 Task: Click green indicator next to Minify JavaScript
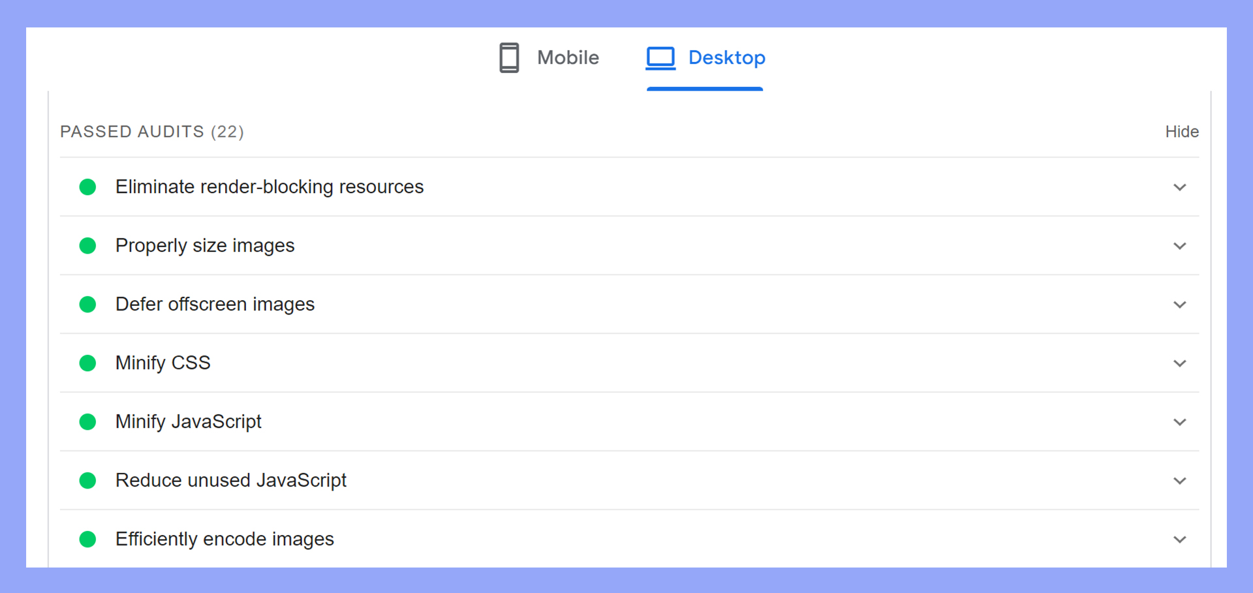pos(87,422)
